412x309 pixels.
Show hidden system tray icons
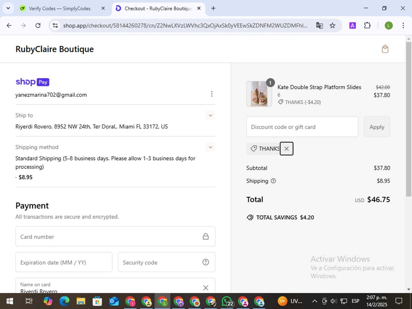click(315, 301)
